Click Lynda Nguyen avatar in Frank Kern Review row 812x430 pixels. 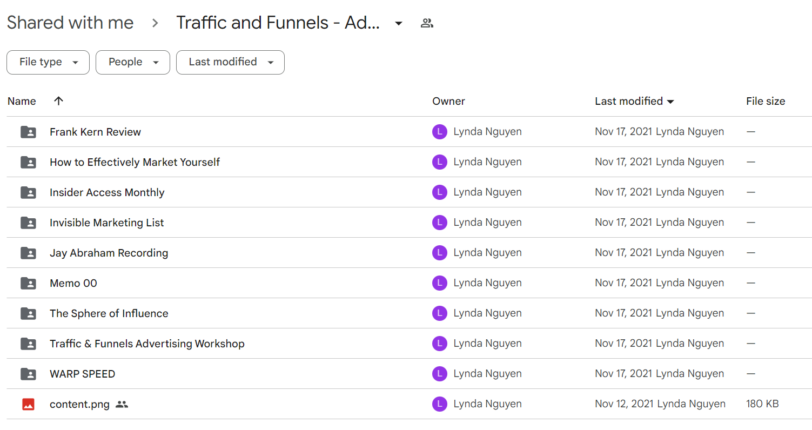pos(440,132)
